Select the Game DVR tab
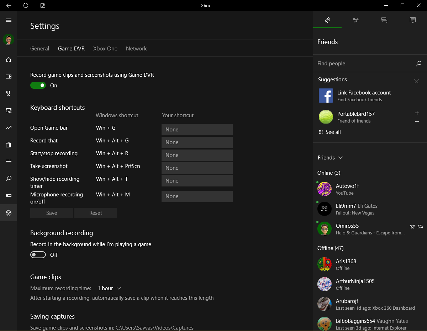Image resolution: width=427 pixels, height=331 pixels. tap(71, 49)
